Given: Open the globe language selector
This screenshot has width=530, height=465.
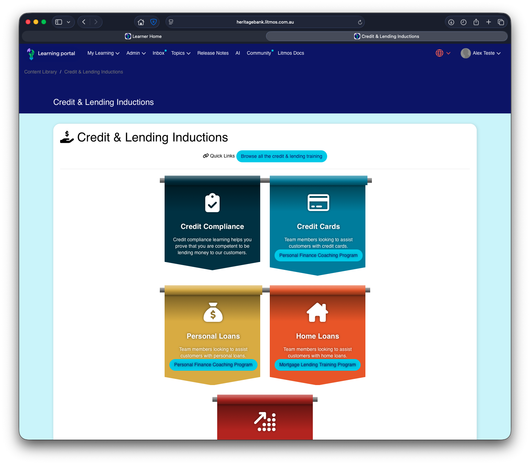Looking at the screenshot, I should pos(440,53).
